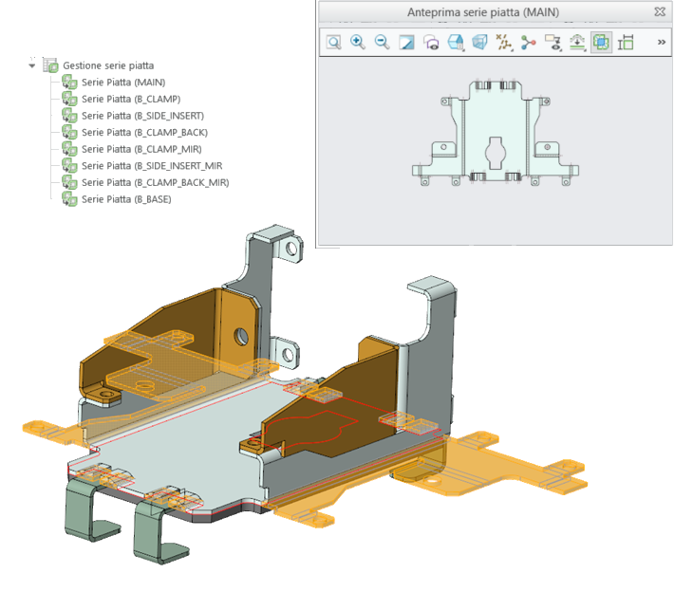Click the flat pattern dimensions icon

pyautogui.click(x=626, y=42)
